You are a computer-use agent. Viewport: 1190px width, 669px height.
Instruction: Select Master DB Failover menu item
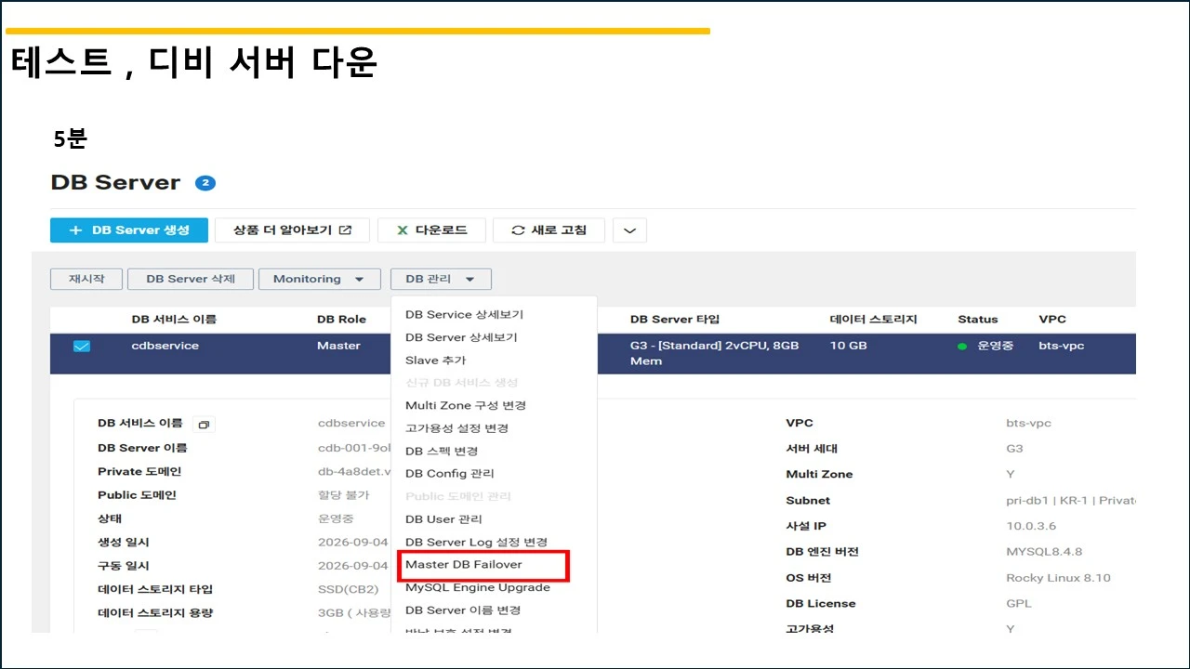464,565
